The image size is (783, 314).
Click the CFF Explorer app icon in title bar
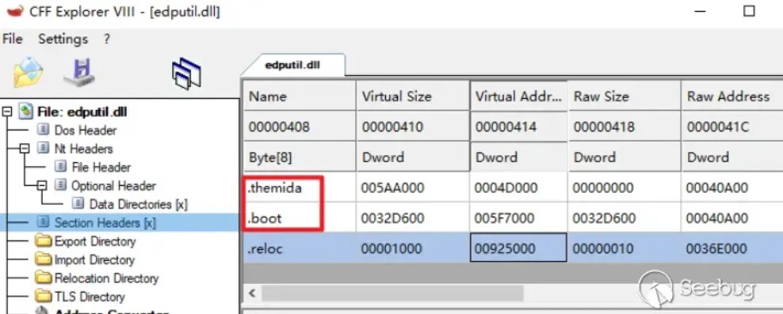coord(15,10)
